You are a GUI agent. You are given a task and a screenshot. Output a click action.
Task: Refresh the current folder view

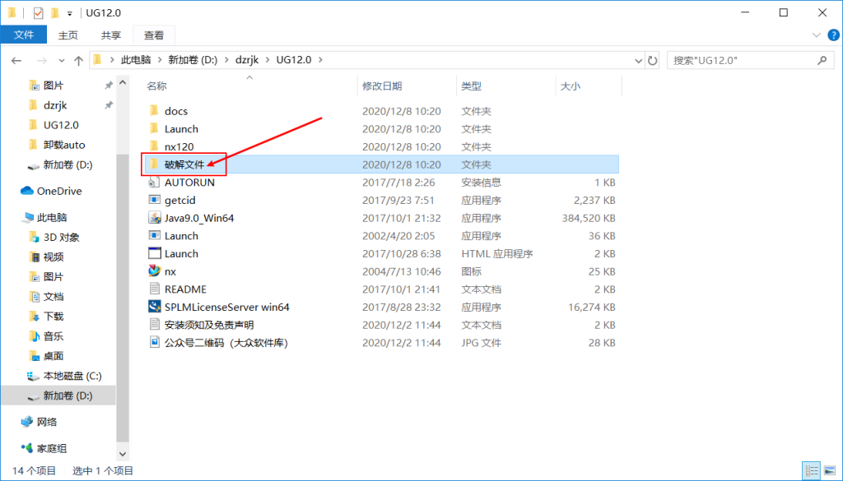tap(653, 60)
